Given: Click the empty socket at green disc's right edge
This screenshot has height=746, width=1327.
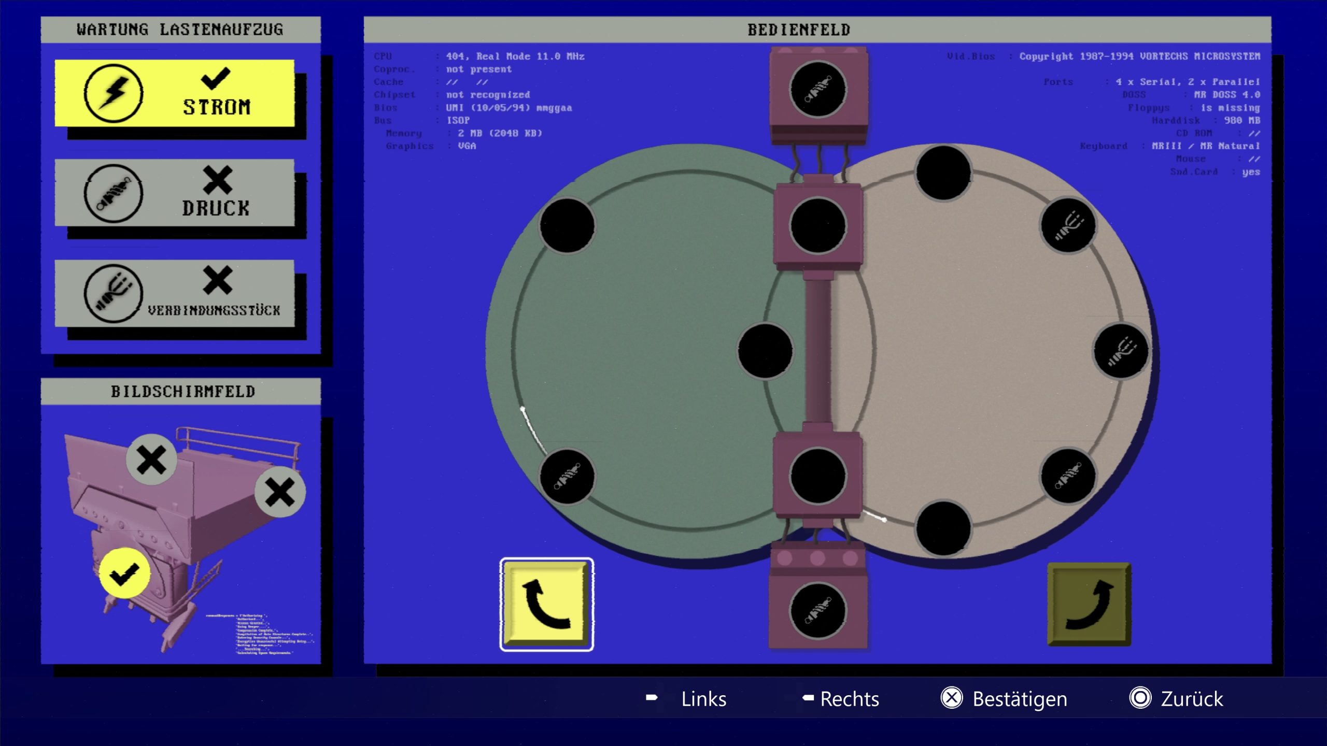Looking at the screenshot, I should point(765,351).
